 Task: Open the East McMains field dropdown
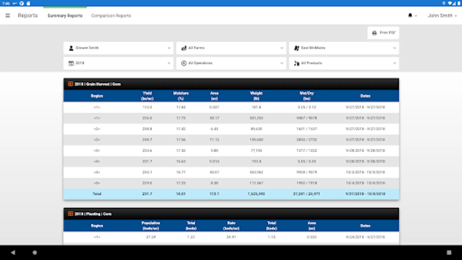pos(344,48)
